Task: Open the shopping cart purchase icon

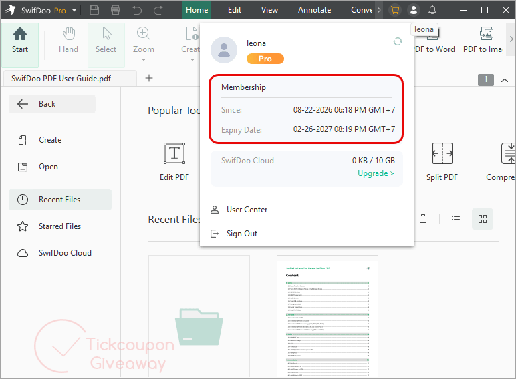Action: click(x=395, y=10)
